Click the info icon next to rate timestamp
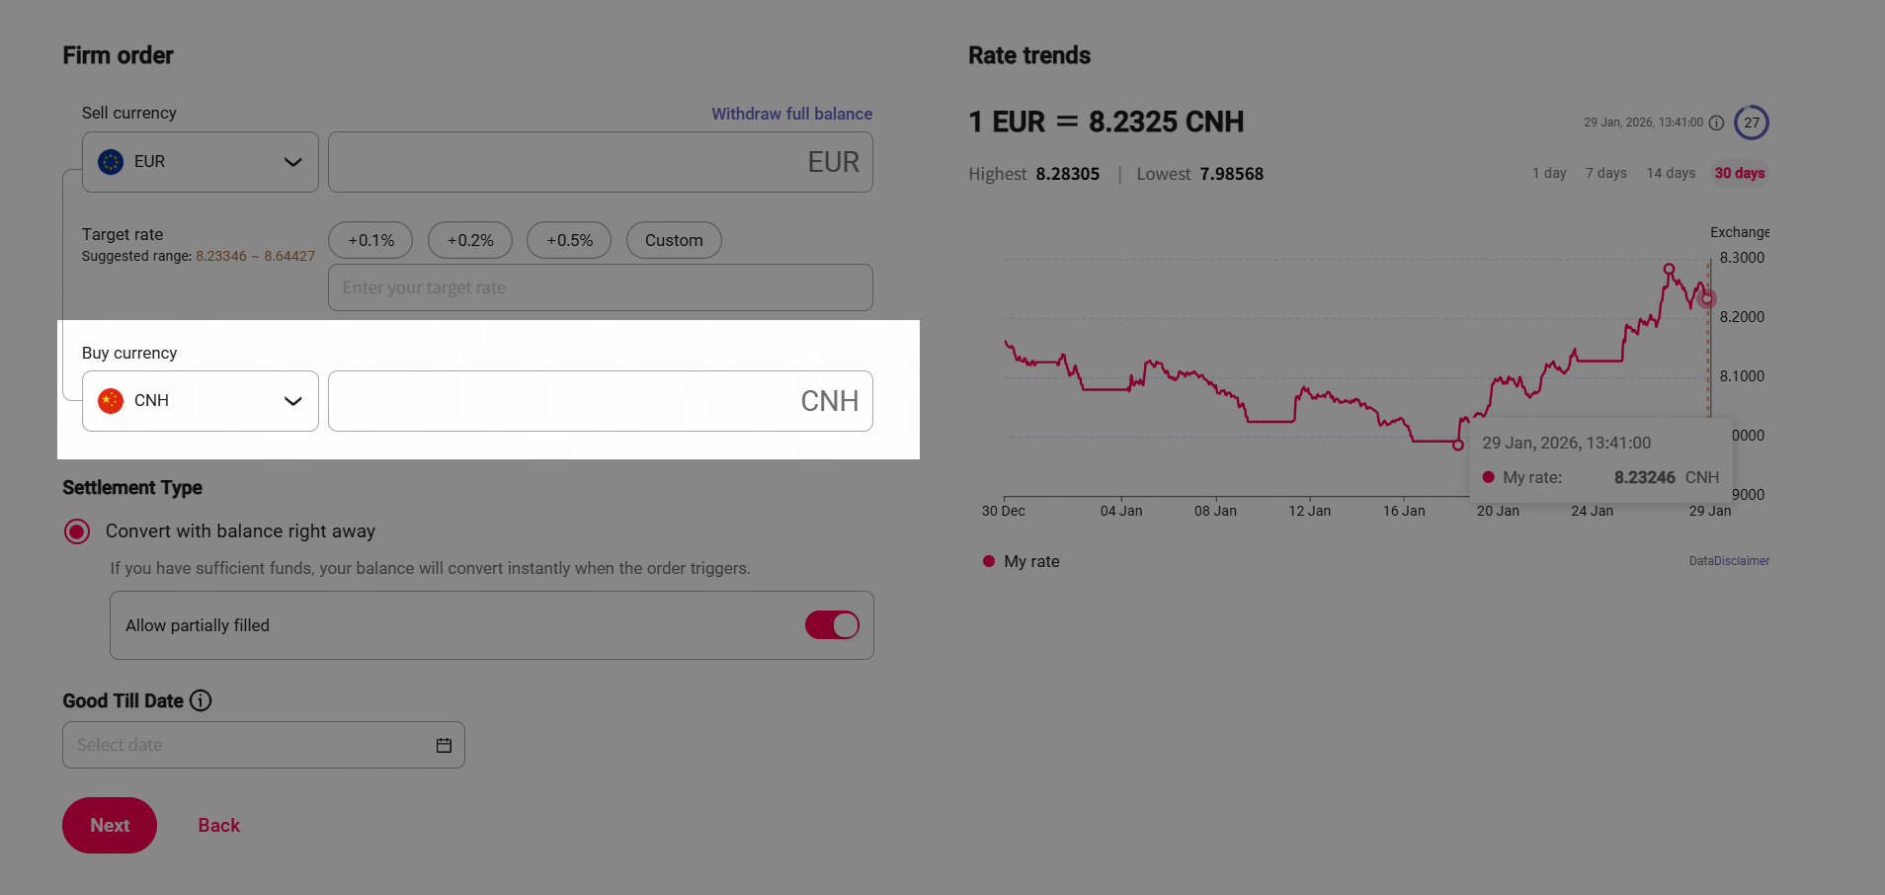This screenshot has width=1885, height=895. point(1716,122)
